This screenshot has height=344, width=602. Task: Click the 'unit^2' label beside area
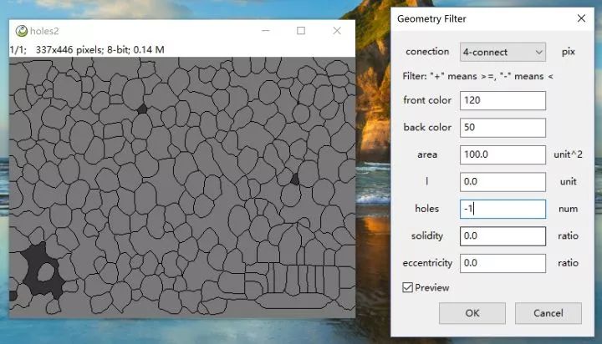[x=568, y=154]
